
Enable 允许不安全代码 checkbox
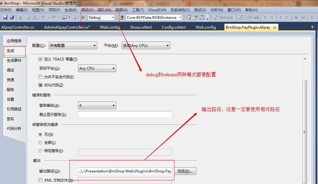[x=40, y=77]
